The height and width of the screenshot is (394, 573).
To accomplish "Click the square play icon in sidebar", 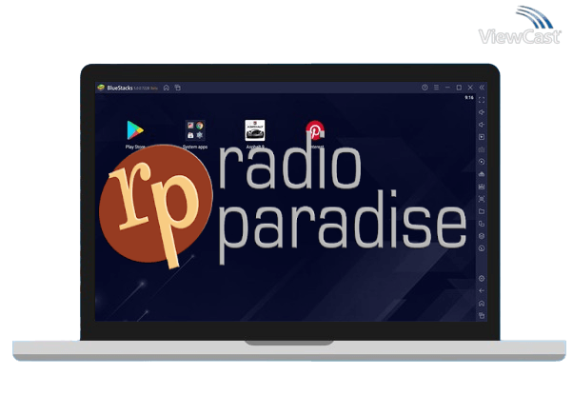I will pos(482,137).
